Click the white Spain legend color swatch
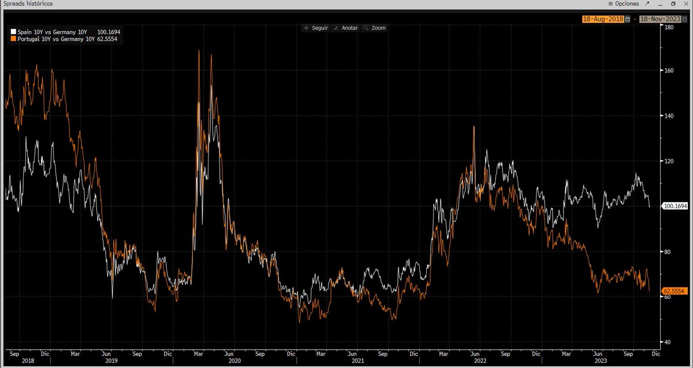 (x=13, y=32)
